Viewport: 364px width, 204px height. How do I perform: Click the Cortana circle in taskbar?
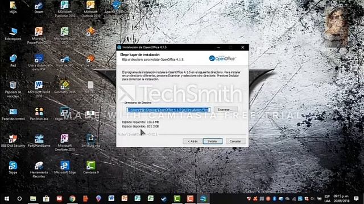[19, 199]
